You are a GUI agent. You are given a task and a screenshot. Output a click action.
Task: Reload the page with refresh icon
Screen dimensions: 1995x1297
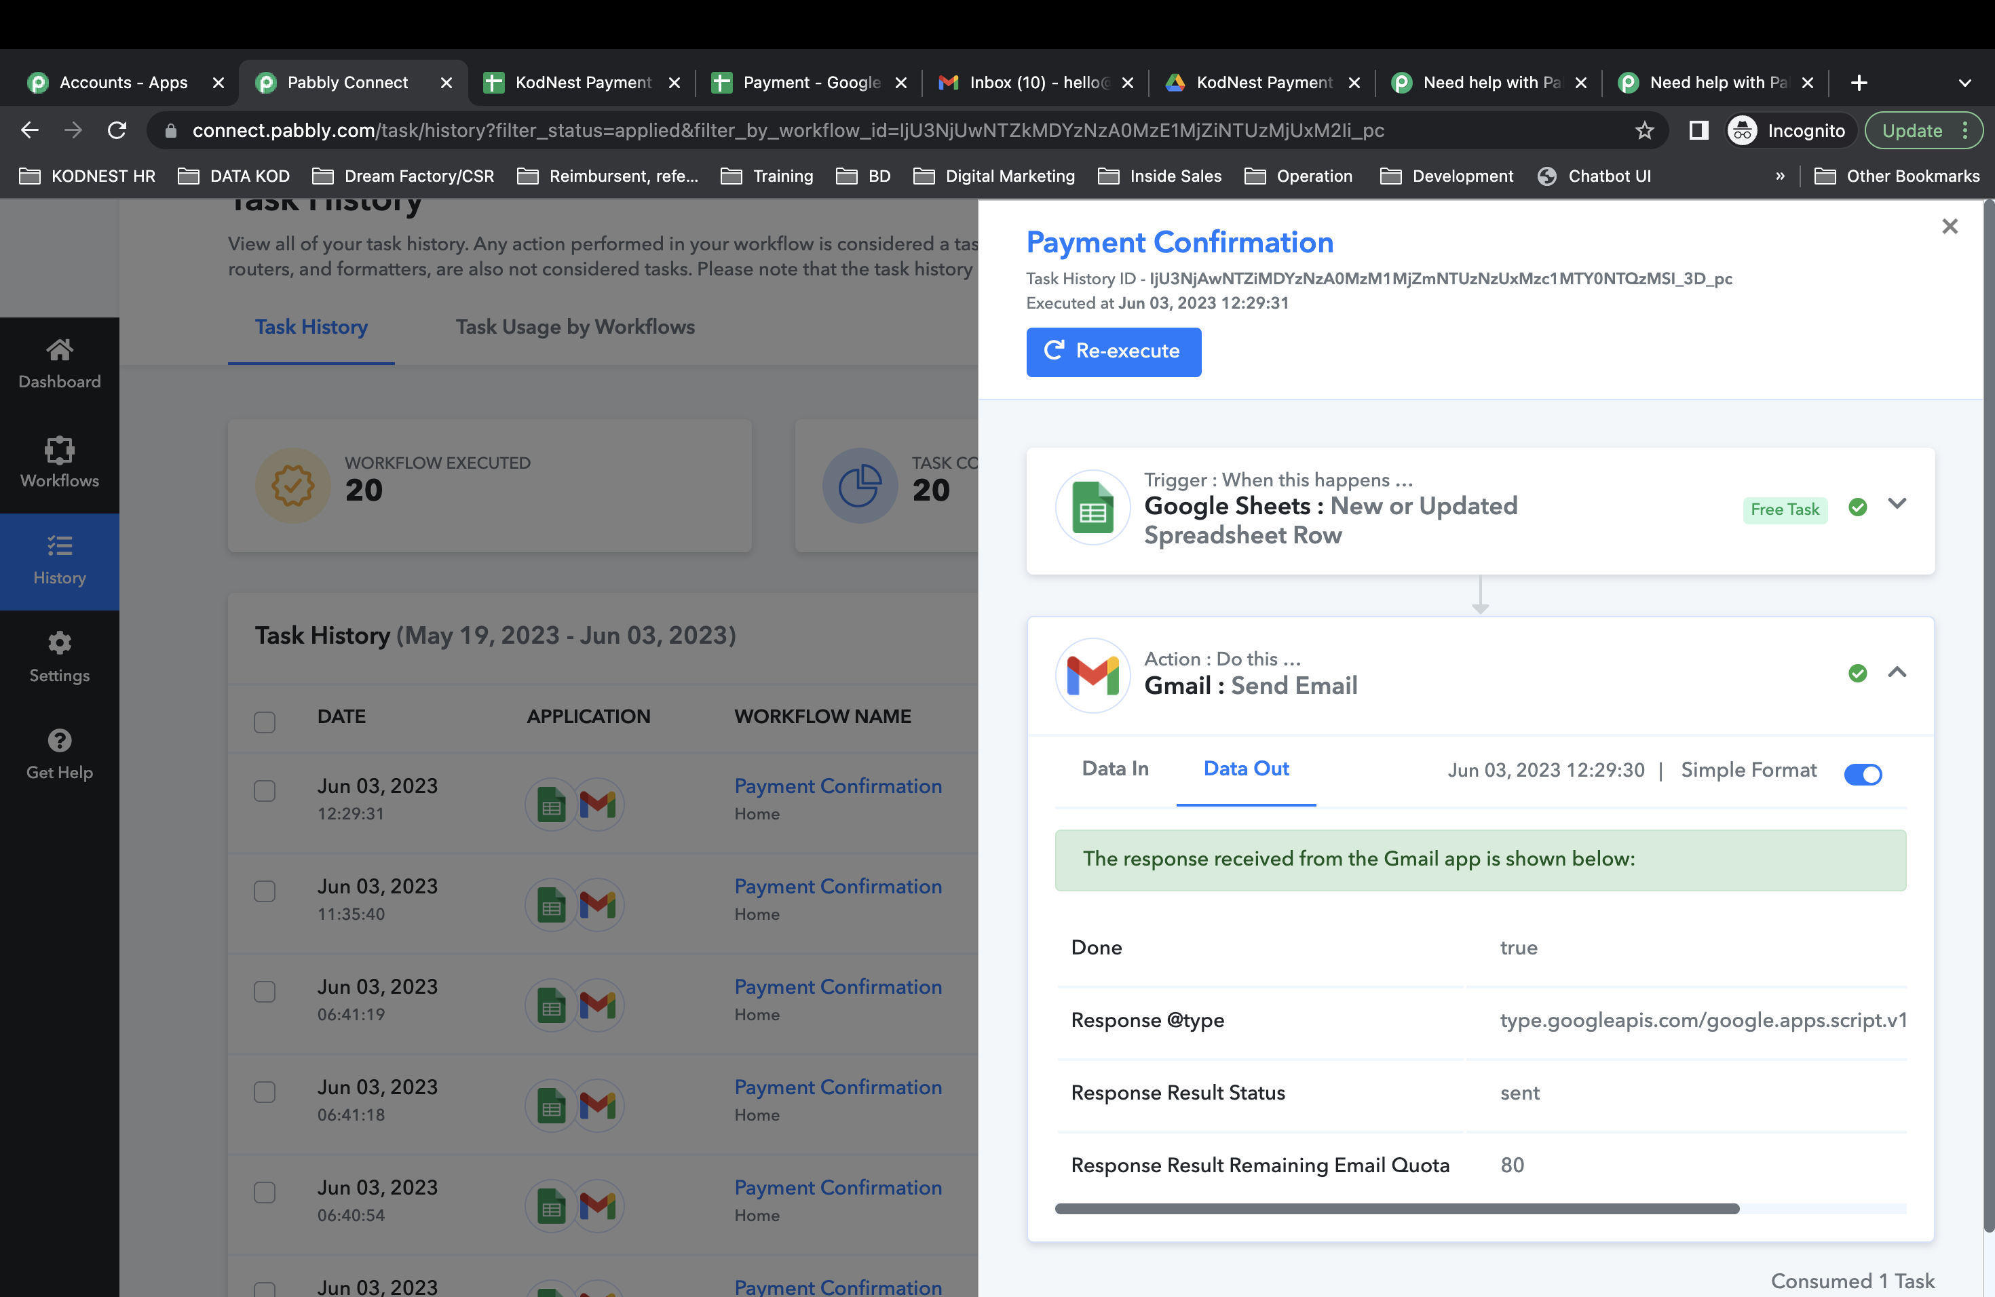(117, 130)
